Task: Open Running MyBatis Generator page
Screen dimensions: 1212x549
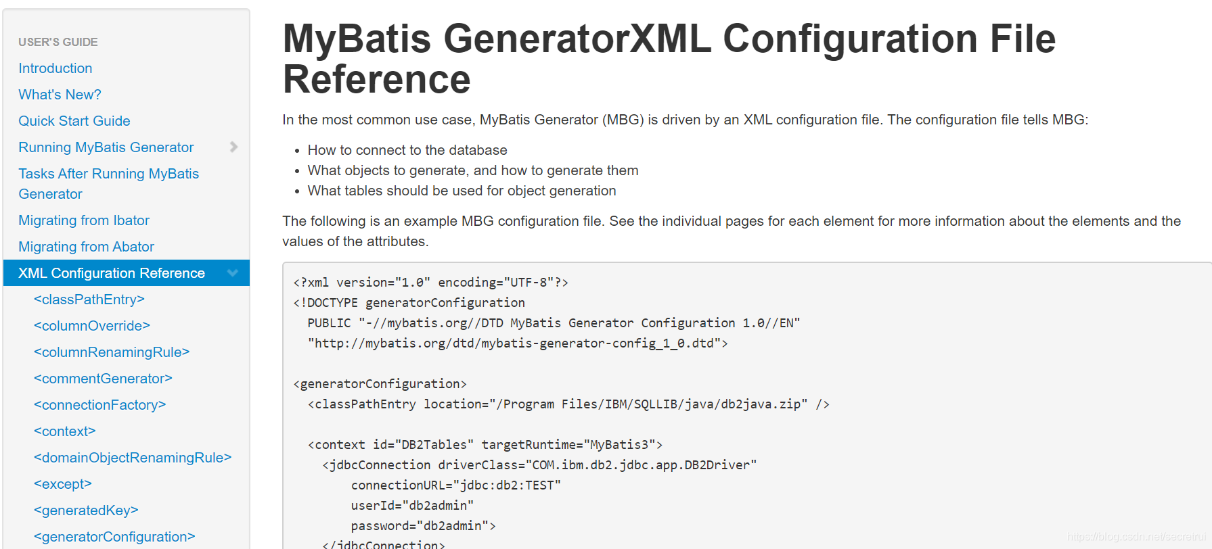Action: 106,147
